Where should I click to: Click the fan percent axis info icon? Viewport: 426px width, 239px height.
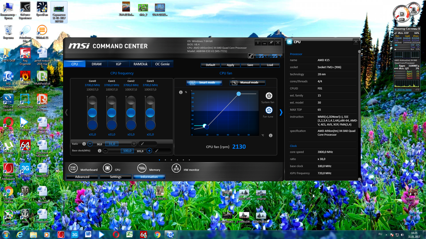pos(181,92)
